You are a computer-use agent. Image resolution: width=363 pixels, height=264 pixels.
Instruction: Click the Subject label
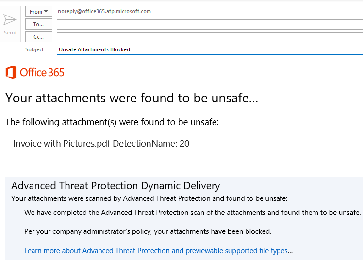(34, 49)
